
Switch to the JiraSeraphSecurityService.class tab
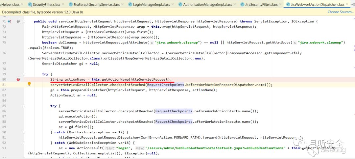click(x=97, y=5)
